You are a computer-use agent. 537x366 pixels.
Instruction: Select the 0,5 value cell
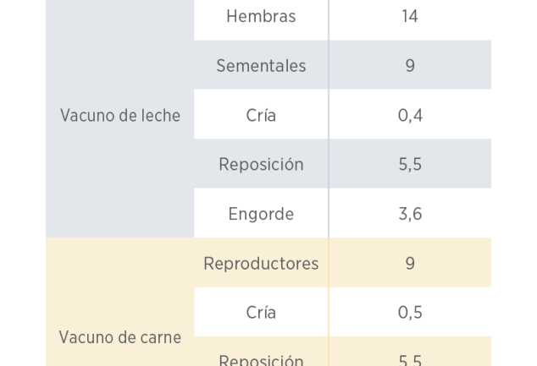(410, 313)
